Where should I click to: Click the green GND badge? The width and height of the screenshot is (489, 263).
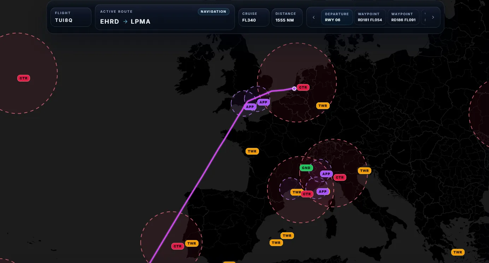[306, 168]
